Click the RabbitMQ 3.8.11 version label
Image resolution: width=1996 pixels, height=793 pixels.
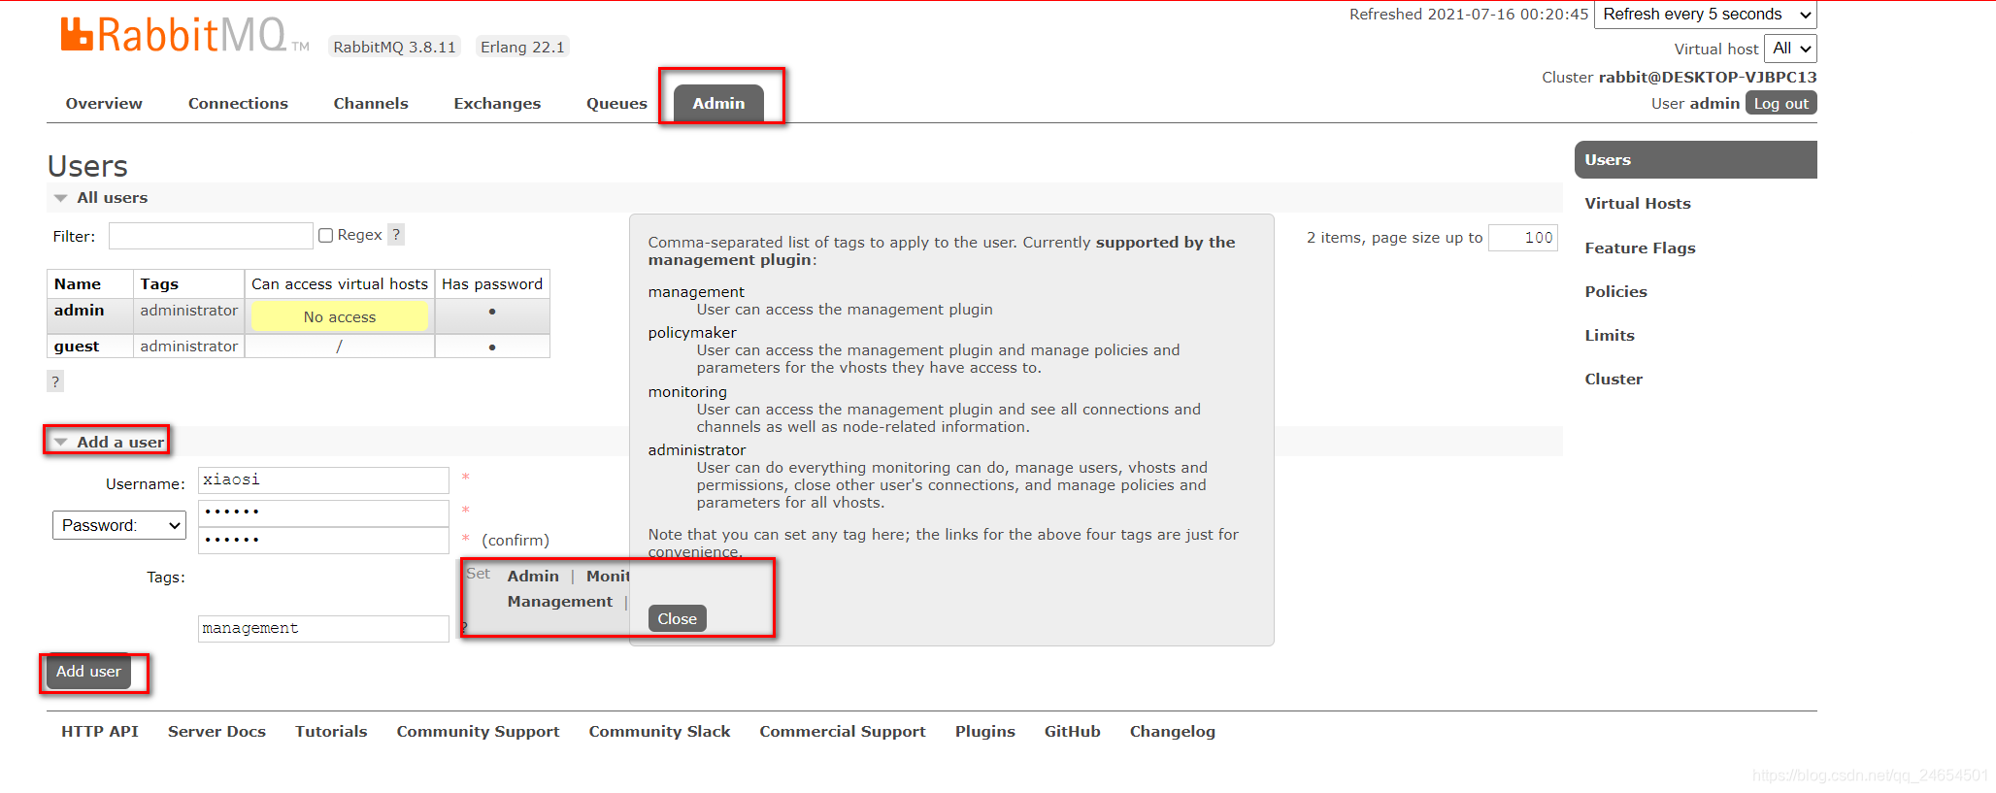tap(394, 48)
